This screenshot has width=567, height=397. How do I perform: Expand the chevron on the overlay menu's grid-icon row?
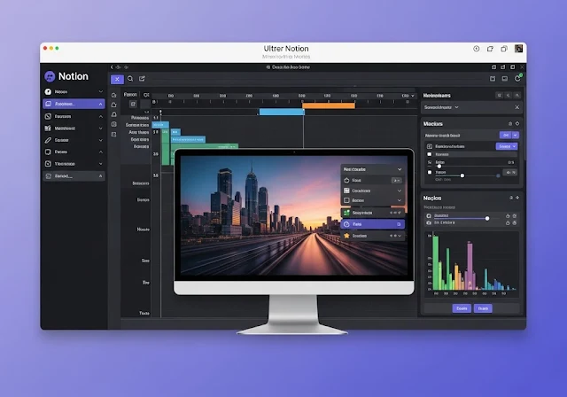[x=400, y=191]
